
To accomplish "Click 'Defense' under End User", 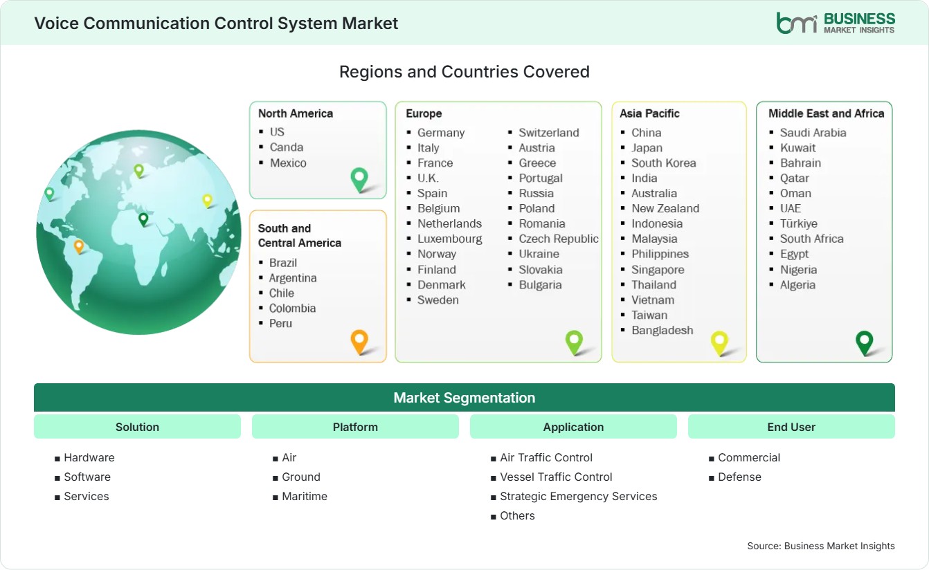I will point(739,477).
